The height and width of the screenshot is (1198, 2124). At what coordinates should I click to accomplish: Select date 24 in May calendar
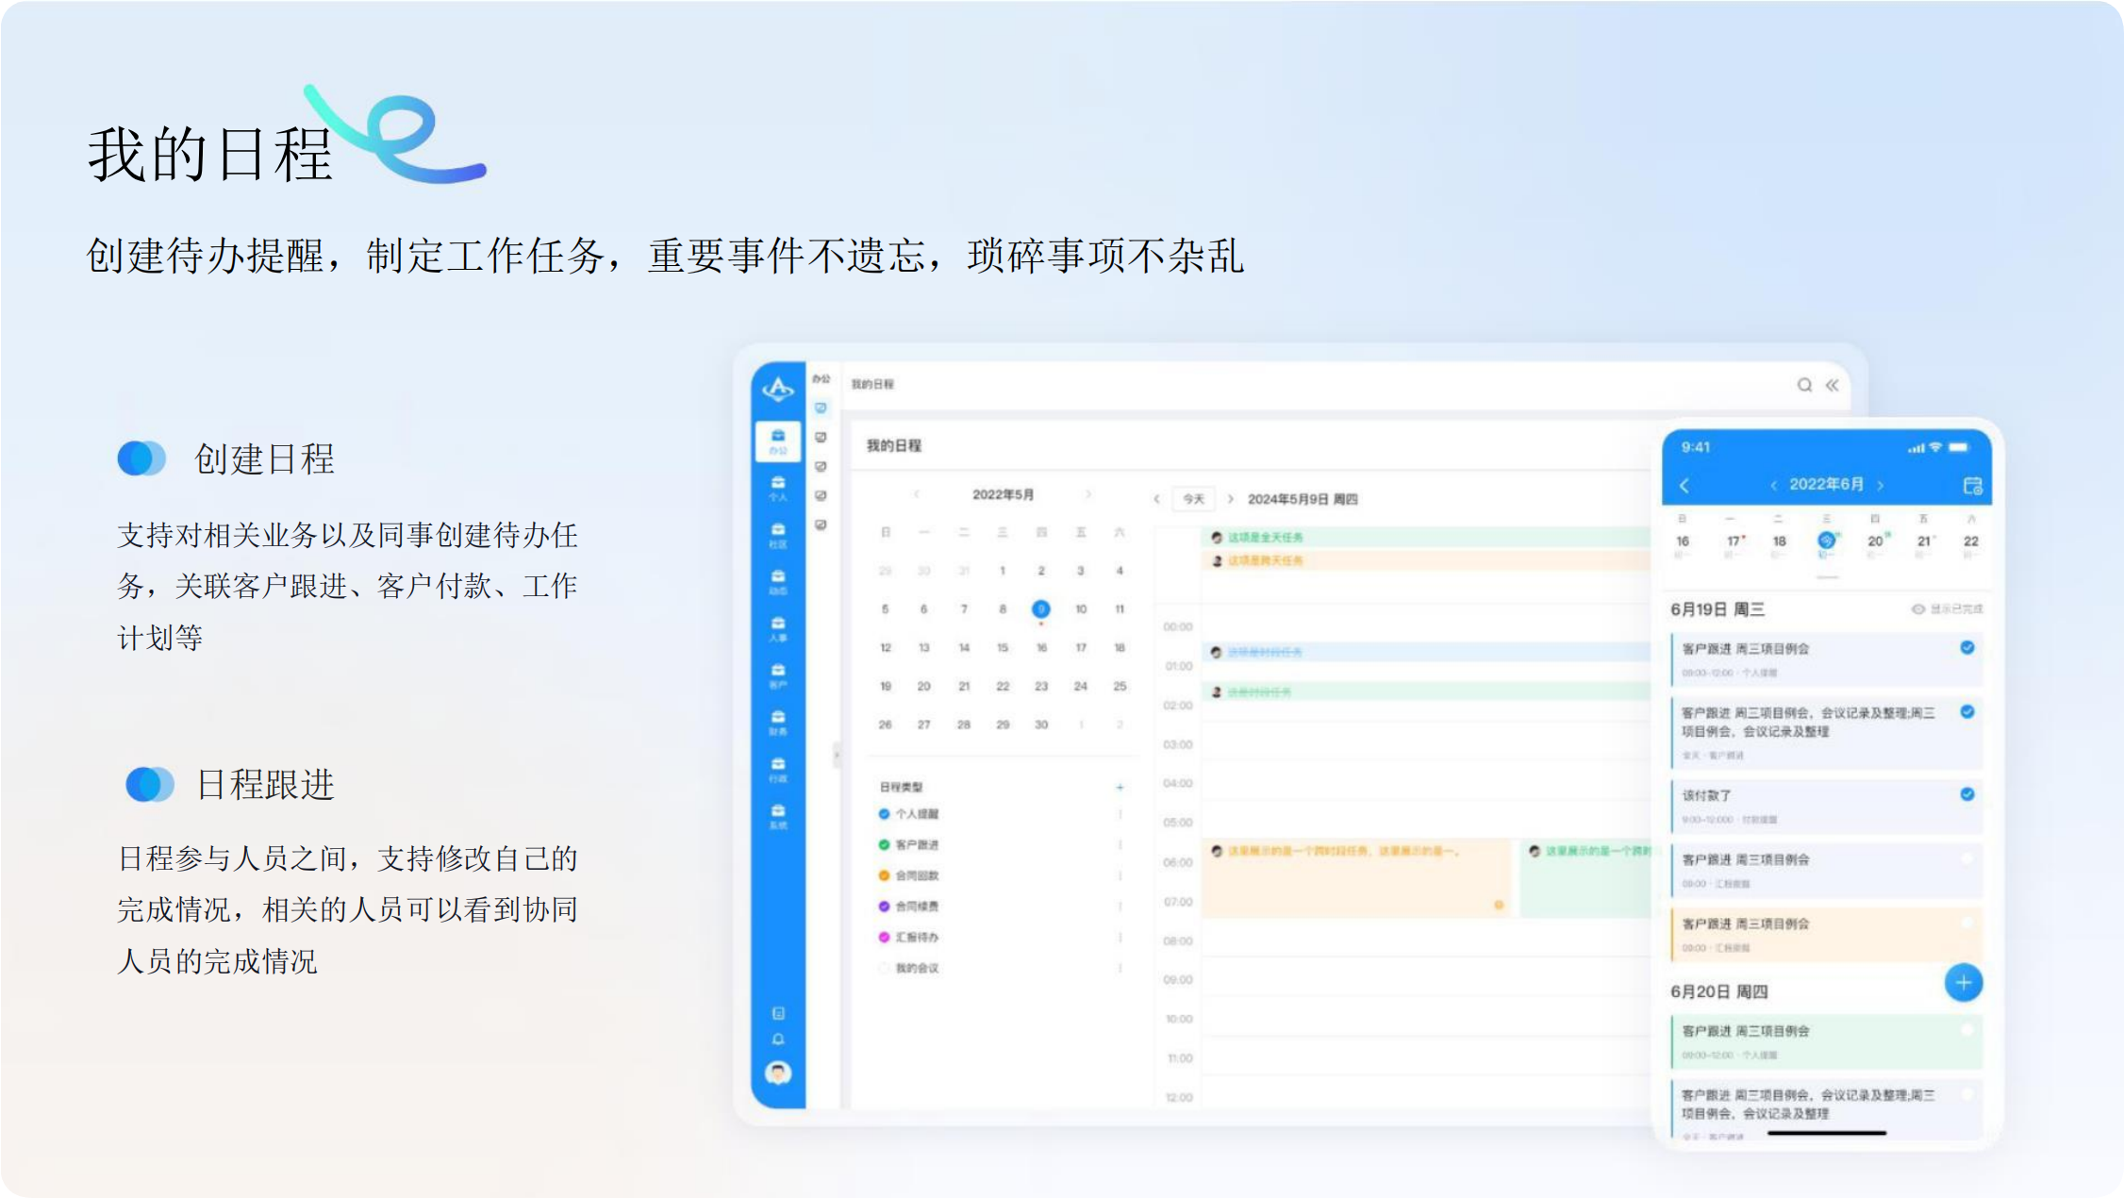coord(1080,687)
